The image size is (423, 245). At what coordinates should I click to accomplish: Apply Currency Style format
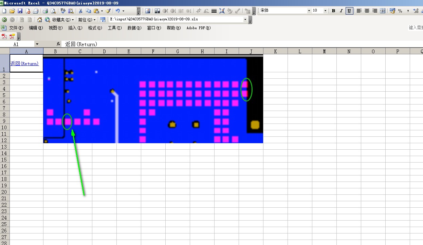click(x=392, y=11)
